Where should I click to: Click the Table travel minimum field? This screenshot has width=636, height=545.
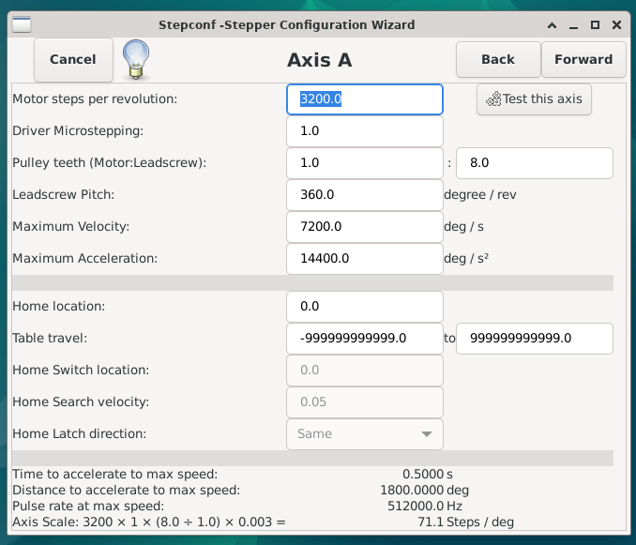point(365,339)
